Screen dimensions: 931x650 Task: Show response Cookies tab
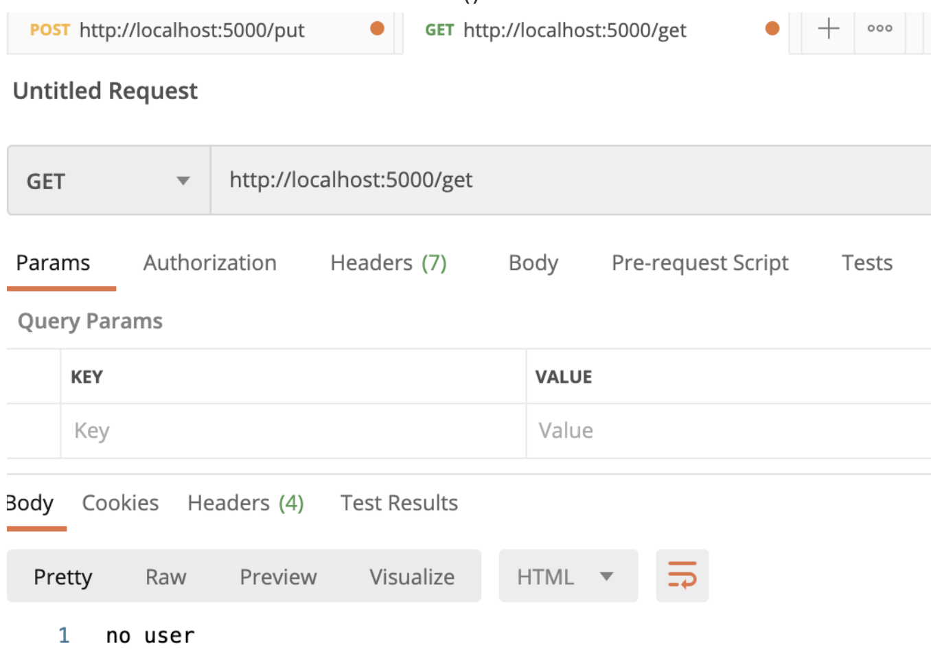(x=120, y=503)
